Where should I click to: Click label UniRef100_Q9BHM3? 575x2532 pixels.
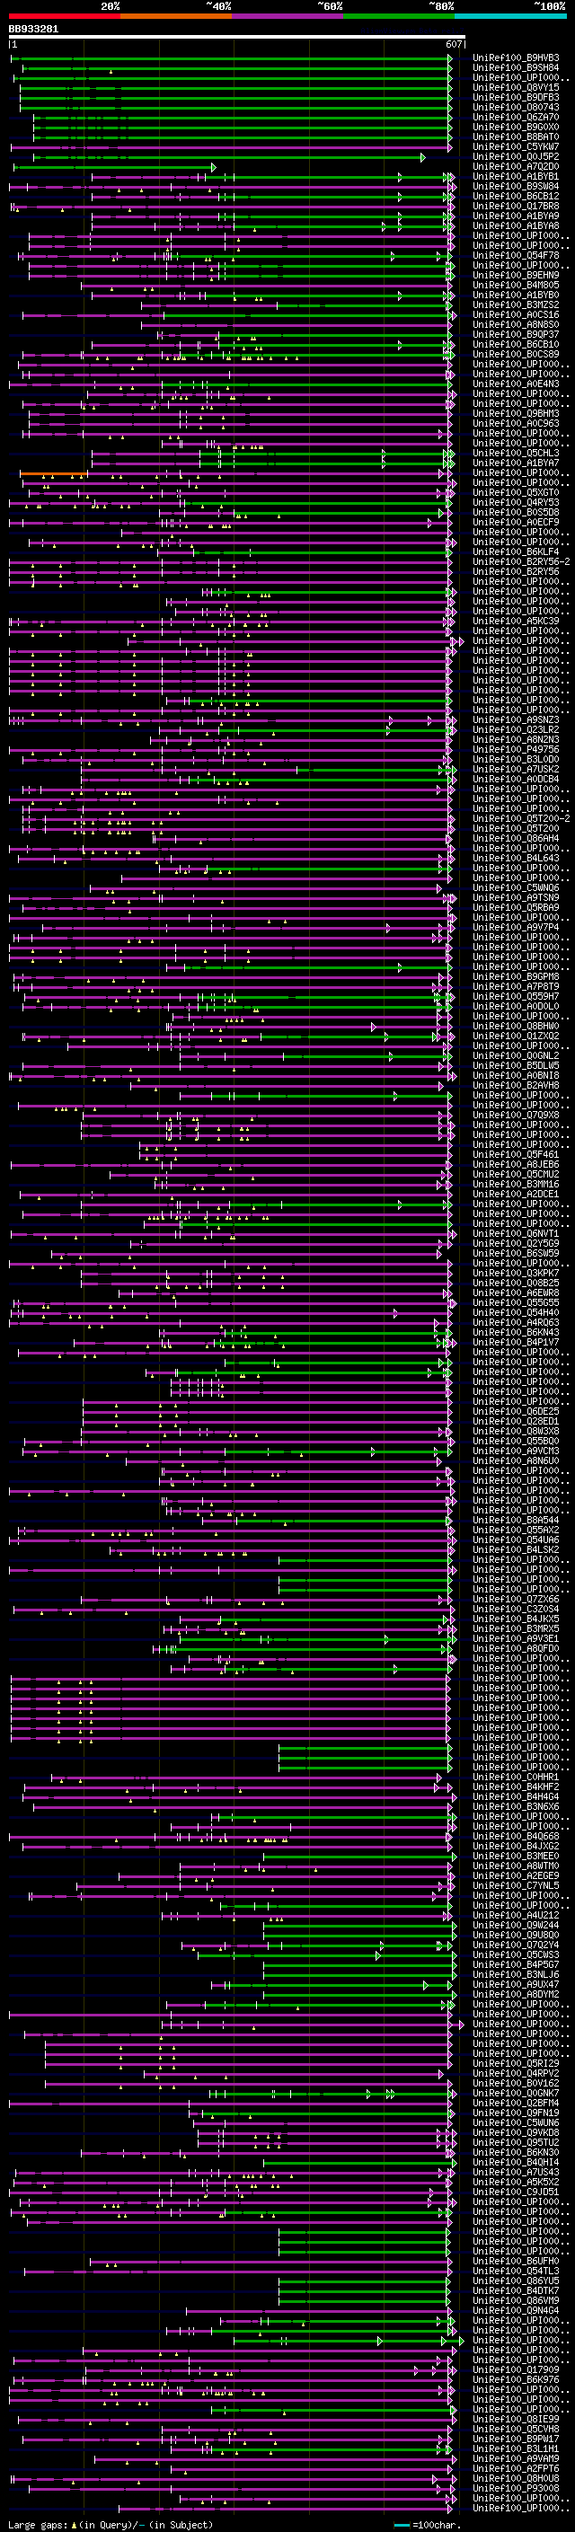click(x=516, y=413)
